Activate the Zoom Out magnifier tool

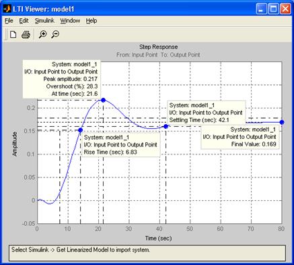[55, 34]
